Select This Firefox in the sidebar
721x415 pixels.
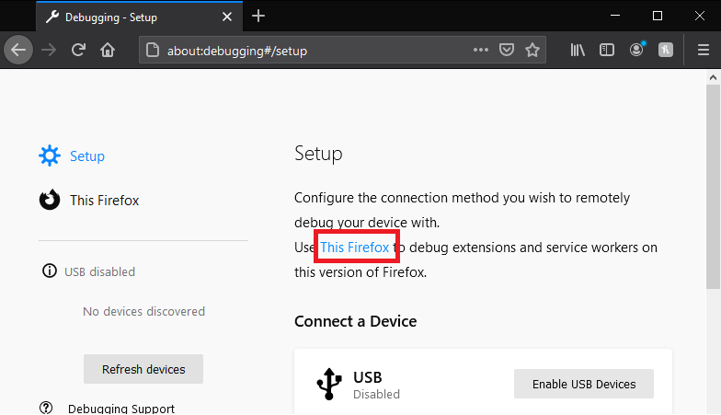(104, 200)
